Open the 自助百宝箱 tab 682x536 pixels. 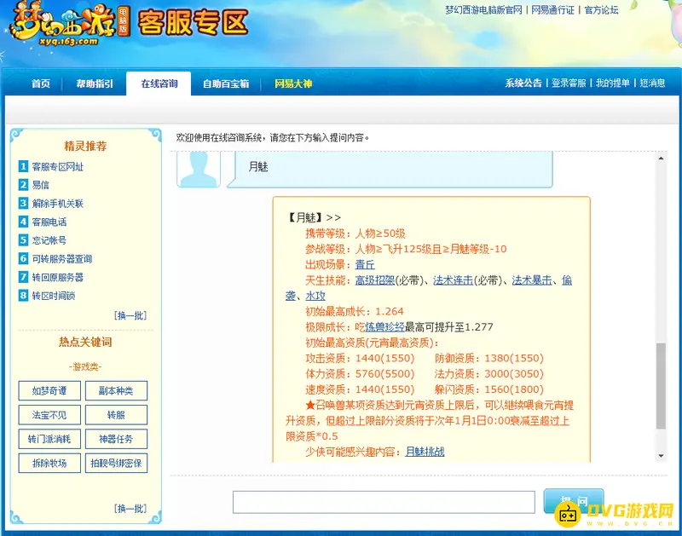tap(226, 84)
